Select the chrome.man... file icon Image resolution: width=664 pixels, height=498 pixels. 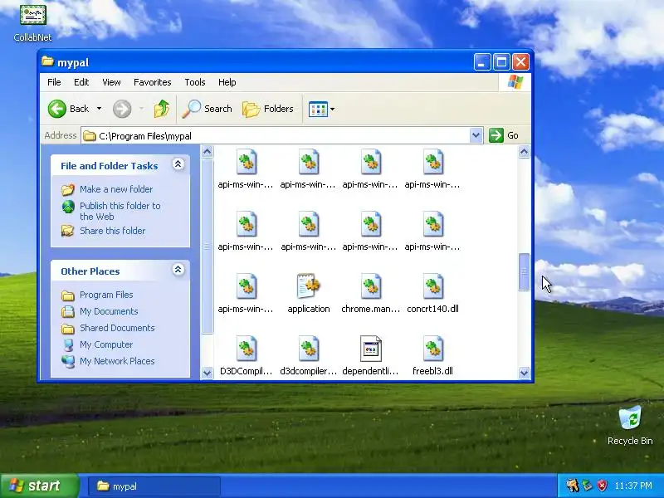(370, 286)
